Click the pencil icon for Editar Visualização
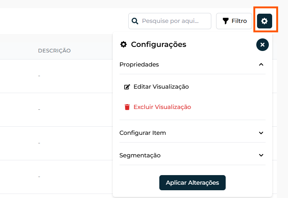 tap(127, 87)
